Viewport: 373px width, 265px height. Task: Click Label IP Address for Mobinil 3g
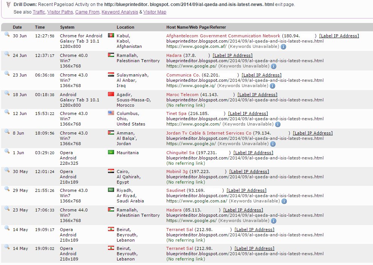[x=249, y=172]
